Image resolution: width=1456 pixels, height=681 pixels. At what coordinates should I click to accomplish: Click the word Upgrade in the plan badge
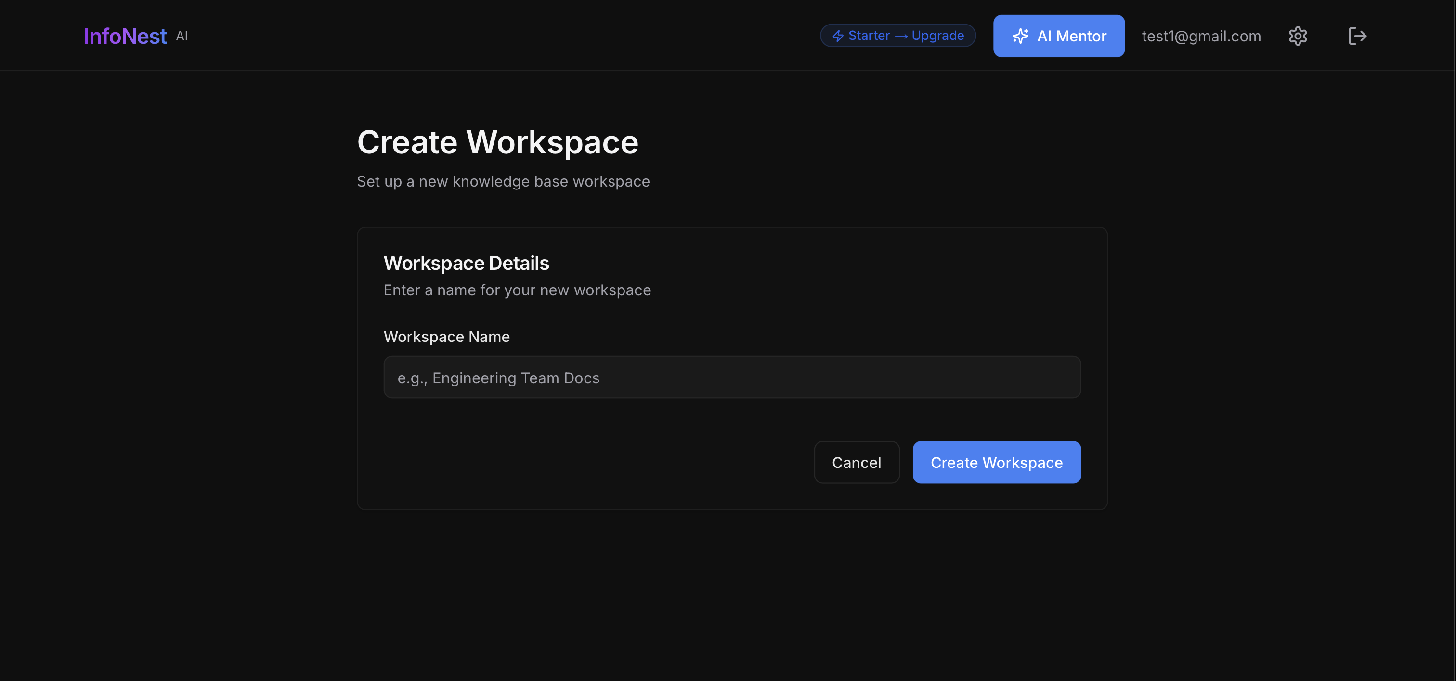click(x=938, y=36)
